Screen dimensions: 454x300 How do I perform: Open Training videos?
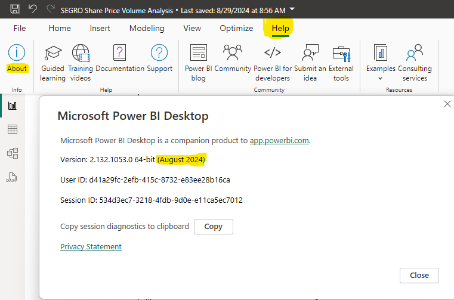pyautogui.click(x=81, y=63)
